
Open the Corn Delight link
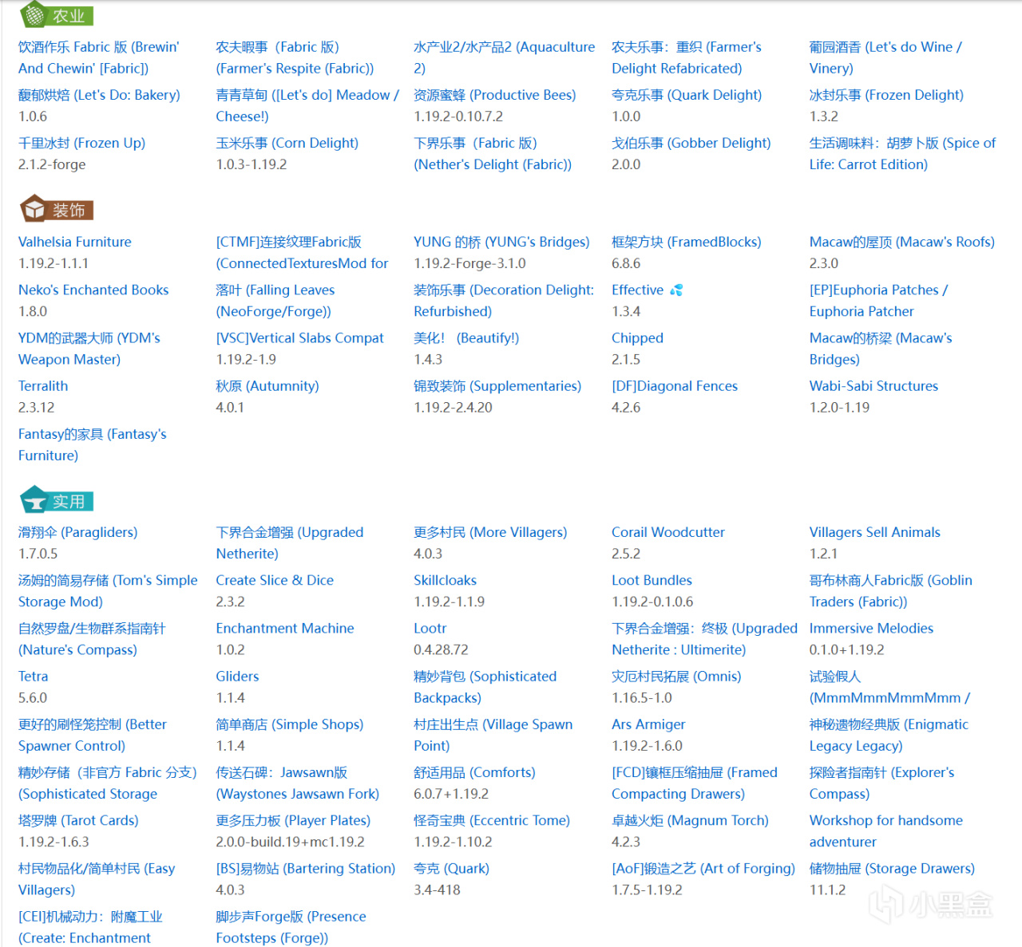pyautogui.click(x=287, y=143)
